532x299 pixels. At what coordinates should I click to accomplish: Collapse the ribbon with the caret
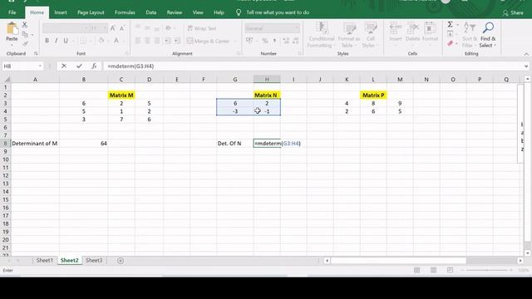point(526,54)
